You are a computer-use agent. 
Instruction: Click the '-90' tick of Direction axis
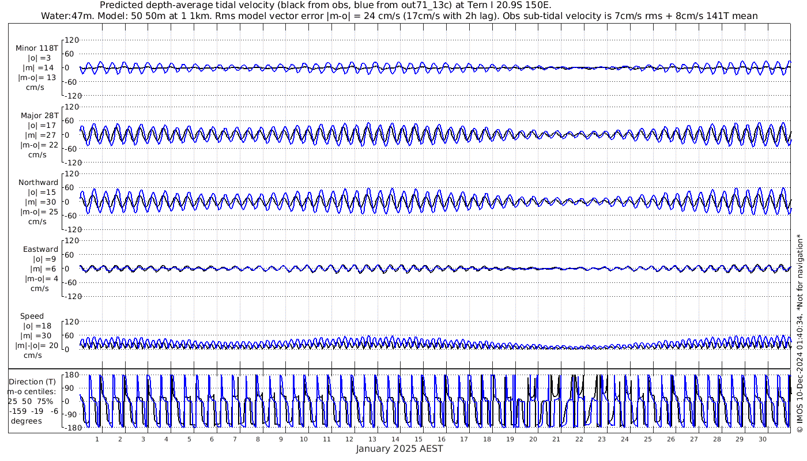coord(71,414)
